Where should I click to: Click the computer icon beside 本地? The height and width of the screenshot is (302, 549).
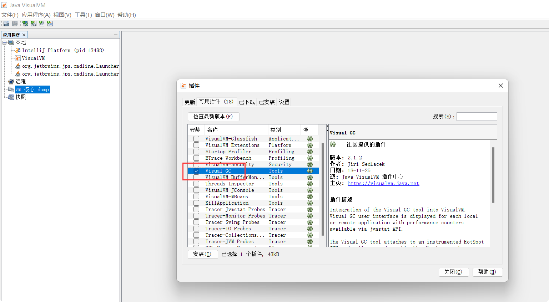click(11, 42)
